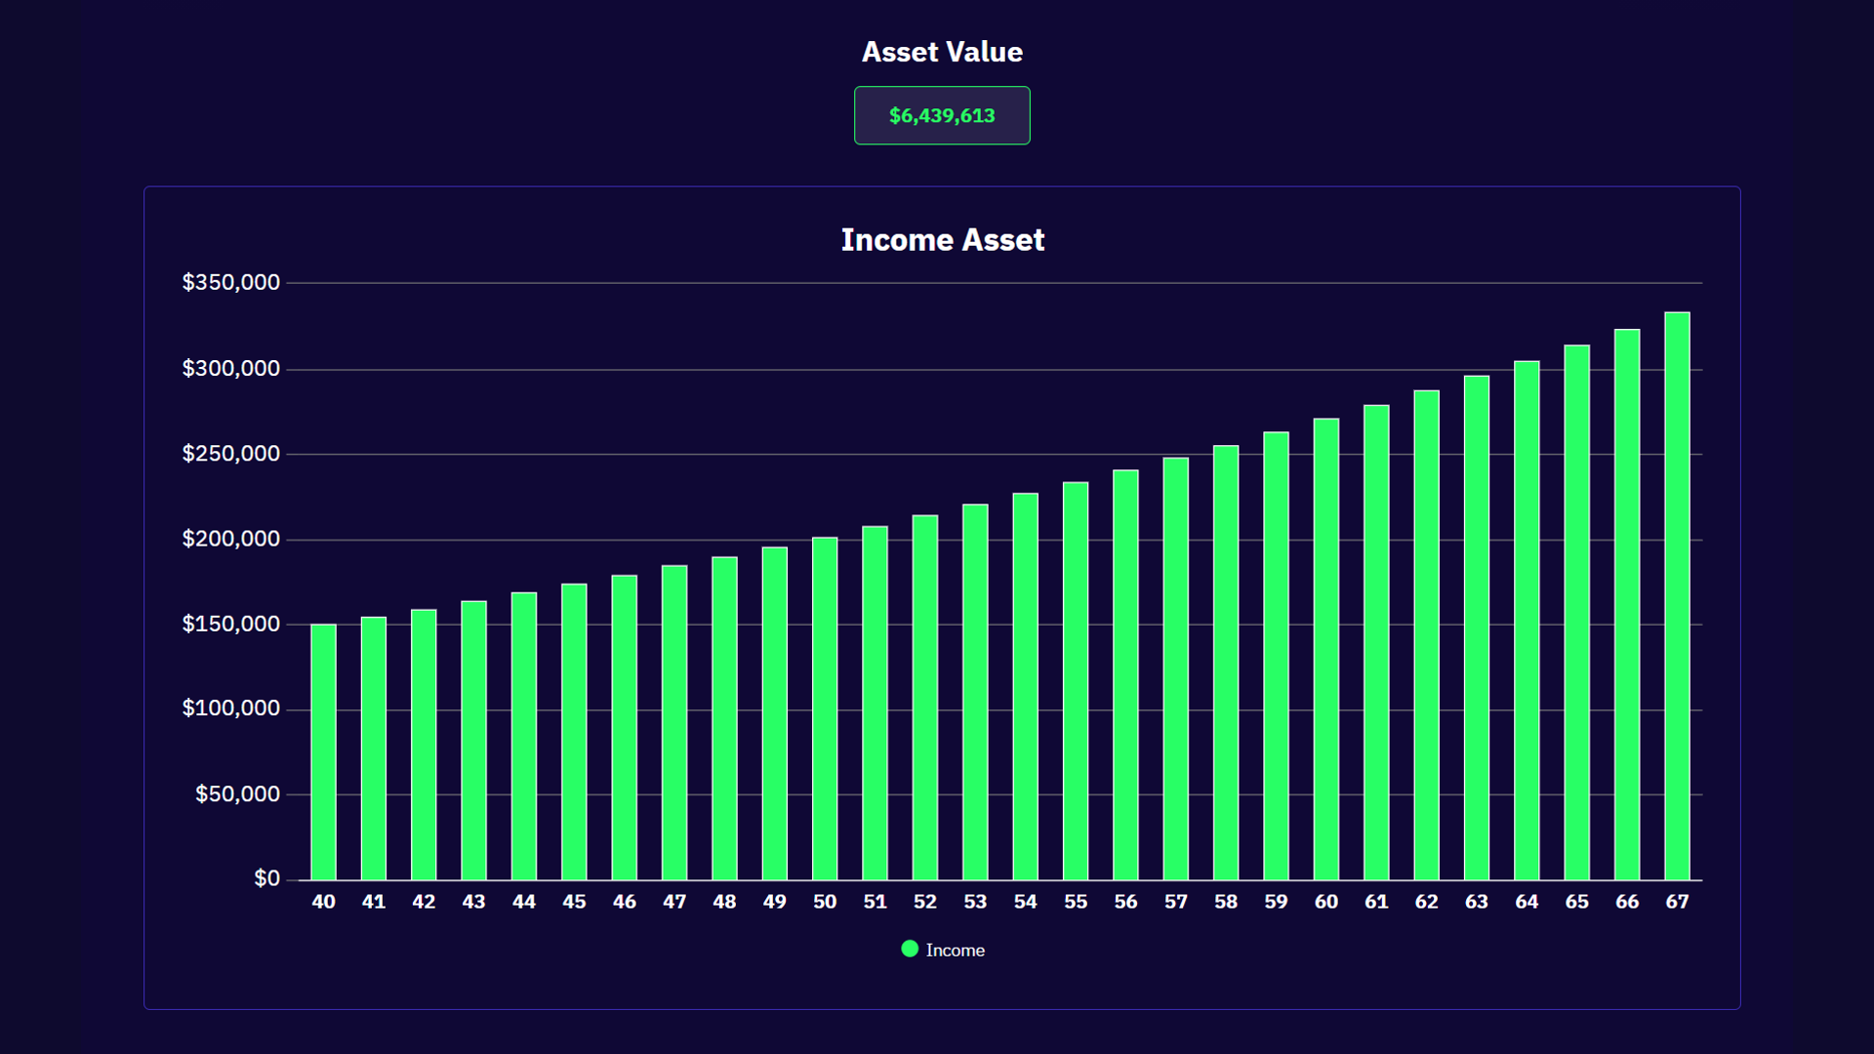Viewport: 1874px width, 1054px height.
Task: Toggle the Income legend item
Action: [x=954, y=950]
